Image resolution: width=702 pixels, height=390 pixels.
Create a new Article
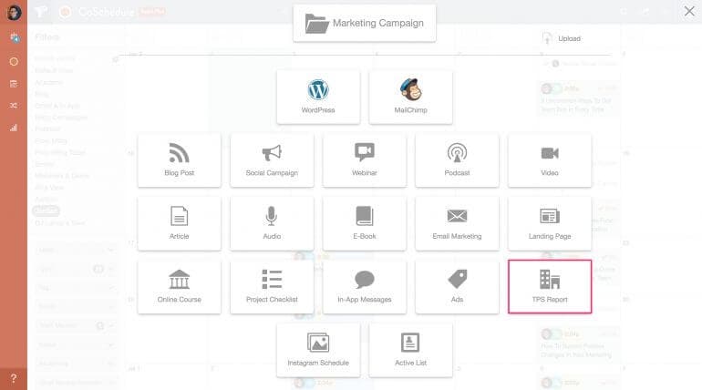tap(180, 222)
